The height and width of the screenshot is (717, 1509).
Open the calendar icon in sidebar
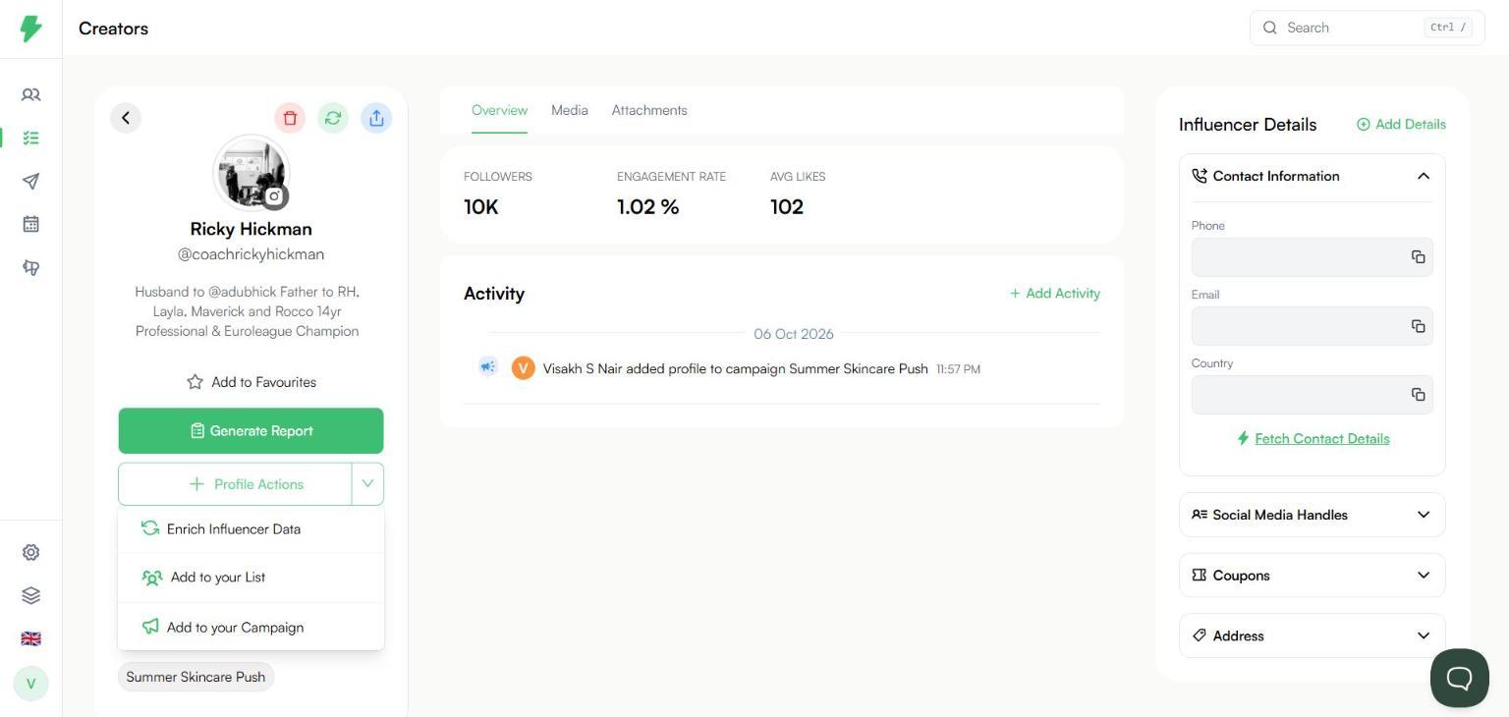pyautogui.click(x=30, y=224)
